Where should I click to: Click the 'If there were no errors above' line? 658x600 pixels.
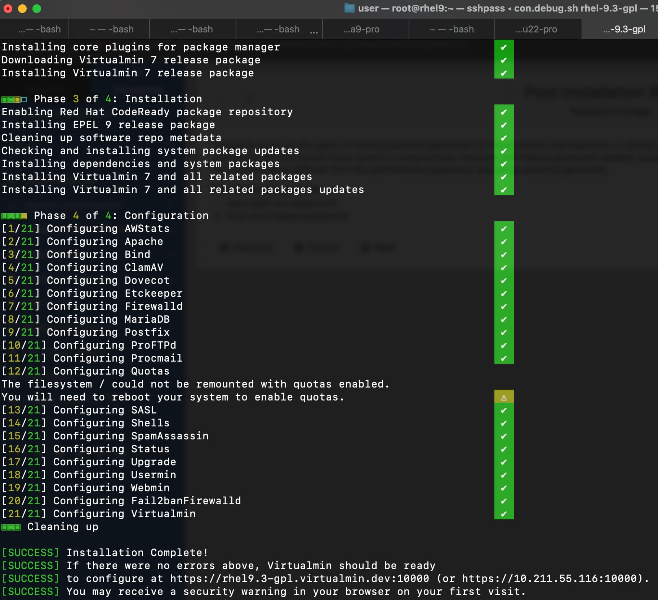click(218, 565)
